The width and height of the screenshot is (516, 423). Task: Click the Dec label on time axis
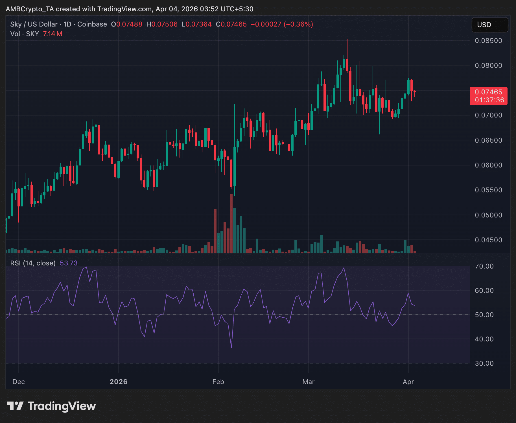point(19,382)
